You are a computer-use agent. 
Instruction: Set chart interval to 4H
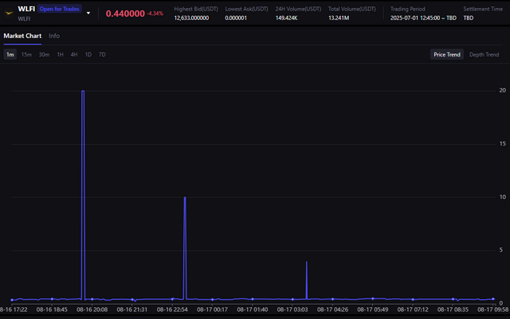pos(74,55)
